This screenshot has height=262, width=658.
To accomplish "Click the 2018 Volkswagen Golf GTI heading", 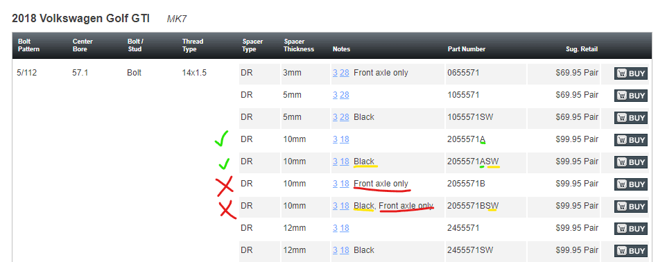I will point(80,19).
